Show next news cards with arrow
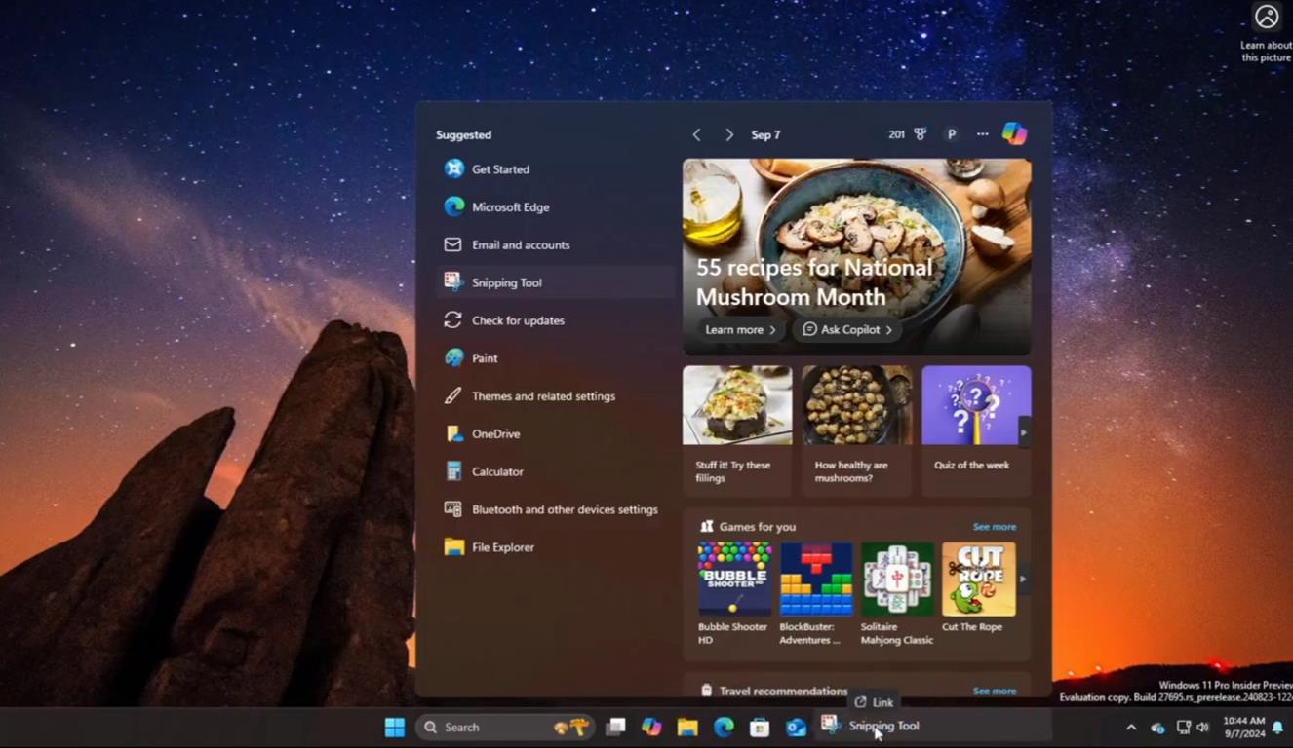1293x748 pixels. (1023, 432)
